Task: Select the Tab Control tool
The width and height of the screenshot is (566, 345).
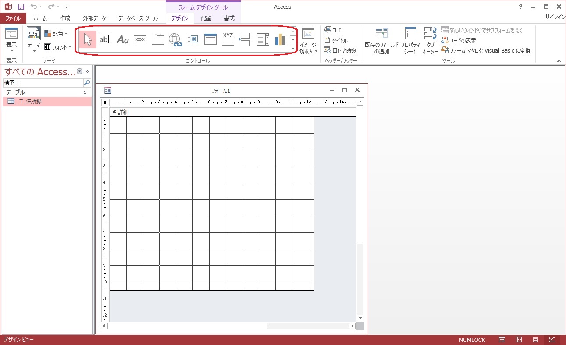Action: click(x=157, y=39)
